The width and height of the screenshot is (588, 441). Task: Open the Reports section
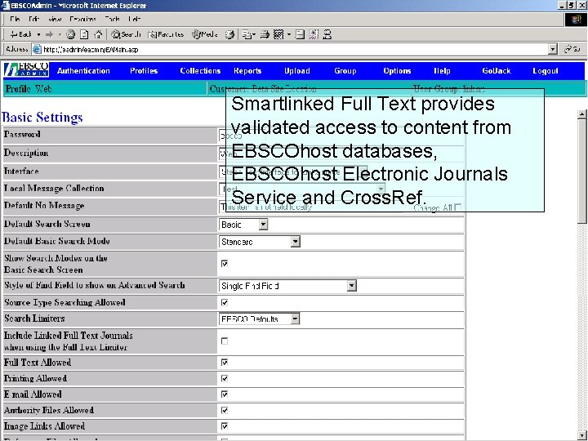247,70
